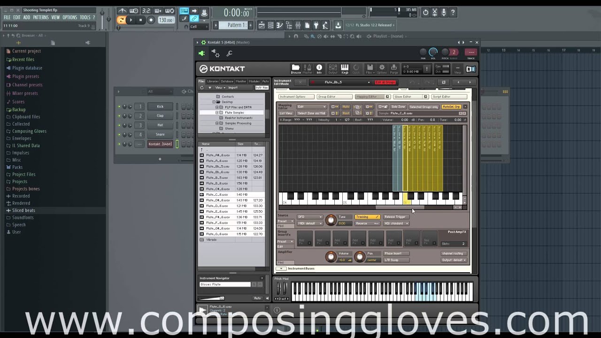Click the Kontakt panic exclamation button
This screenshot has height=338, width=601.
pyautogui.click(x=427, y=69)
